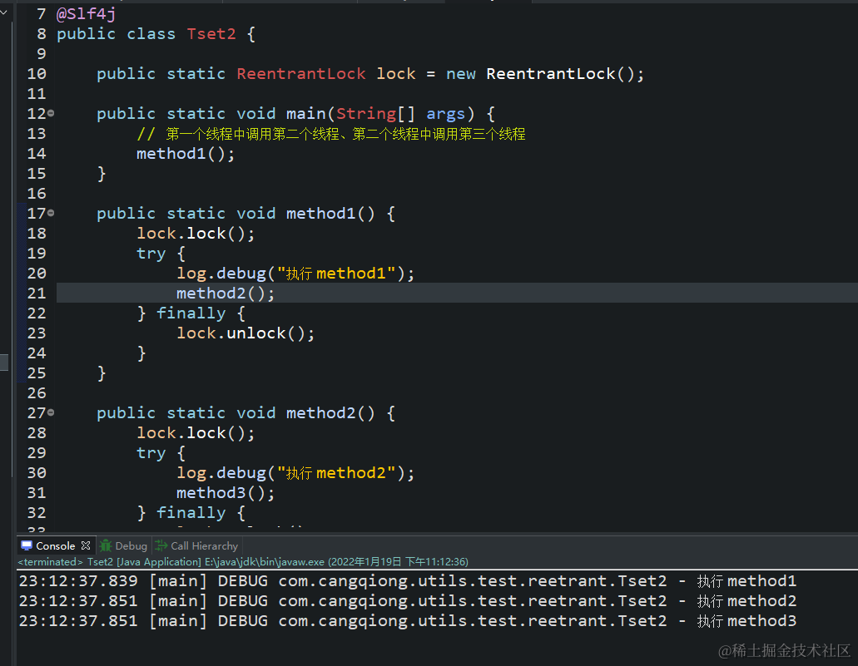The image size is (858, 666).
Task: Click the class name Tset2
Action: coord(211,34)
